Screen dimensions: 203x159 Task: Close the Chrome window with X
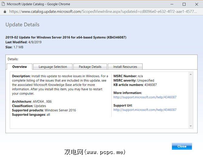(x=197, y=4)
